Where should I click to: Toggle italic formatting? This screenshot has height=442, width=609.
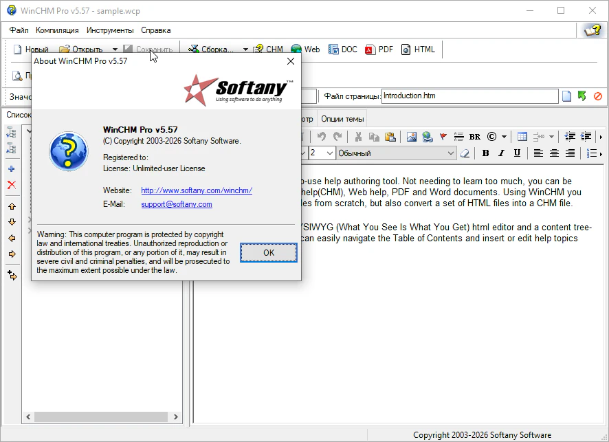click(501, 153)
